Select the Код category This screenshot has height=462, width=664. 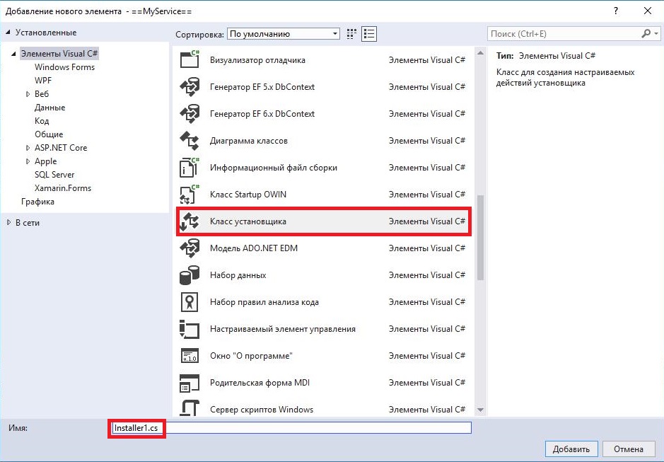[42, 121]
